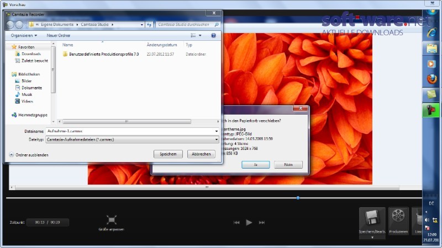Click the refresh icon next to address bar

point(149,25)
